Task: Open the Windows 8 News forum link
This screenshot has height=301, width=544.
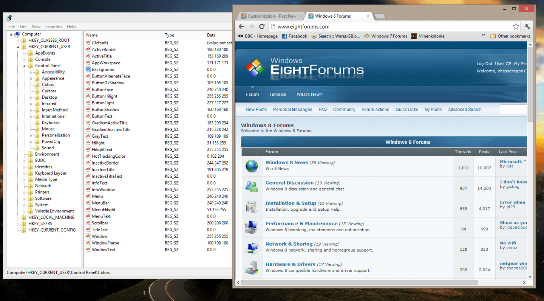Action: pyautogui.click(x=287, y=163)
